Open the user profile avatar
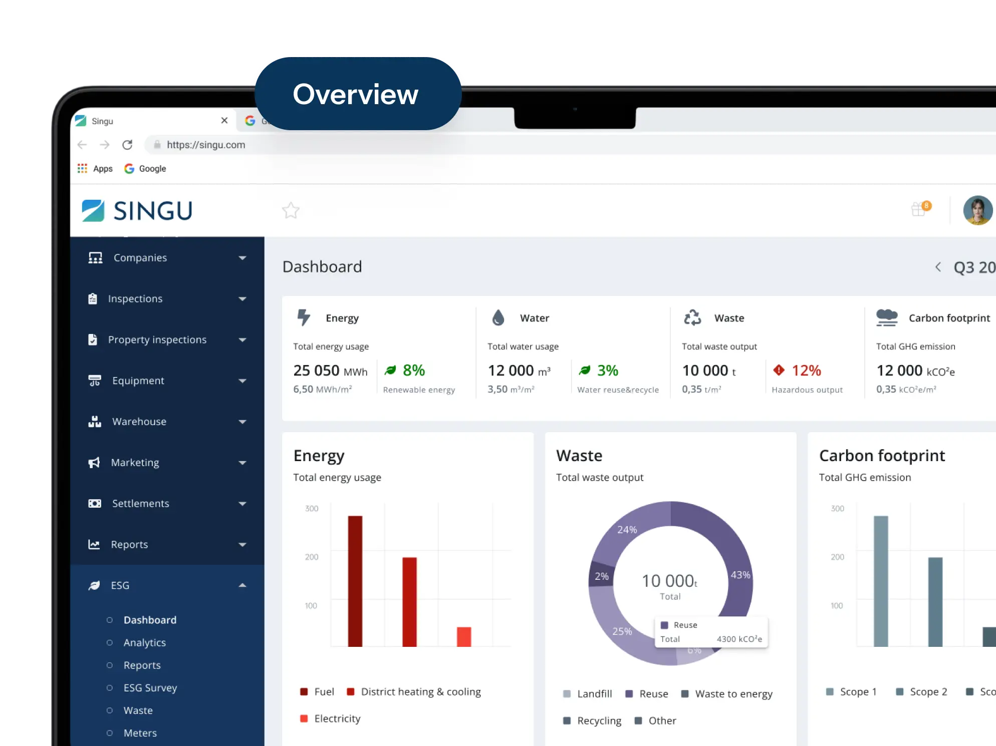This screenshot has height=746, width=996. pos(977,210)
